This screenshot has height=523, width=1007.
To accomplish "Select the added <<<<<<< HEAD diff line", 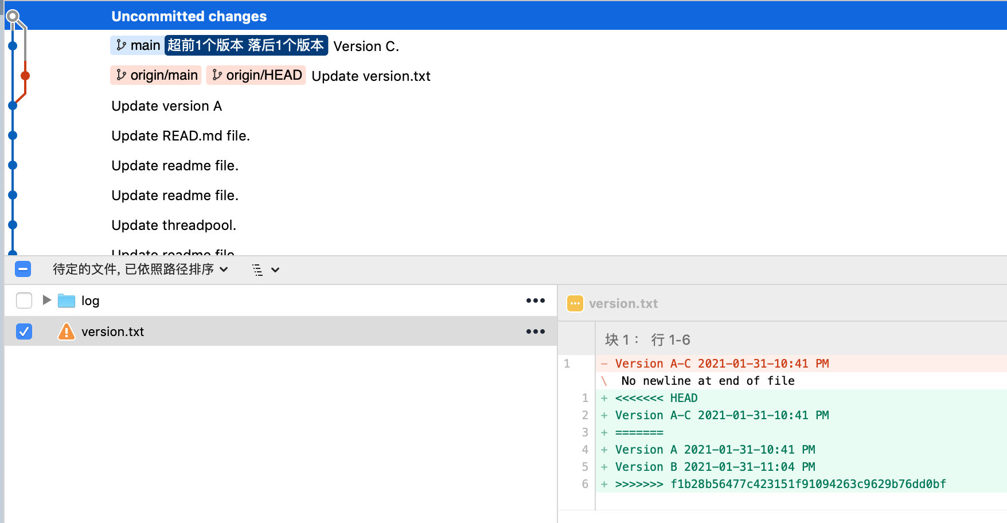I will (x=801, y=398).
